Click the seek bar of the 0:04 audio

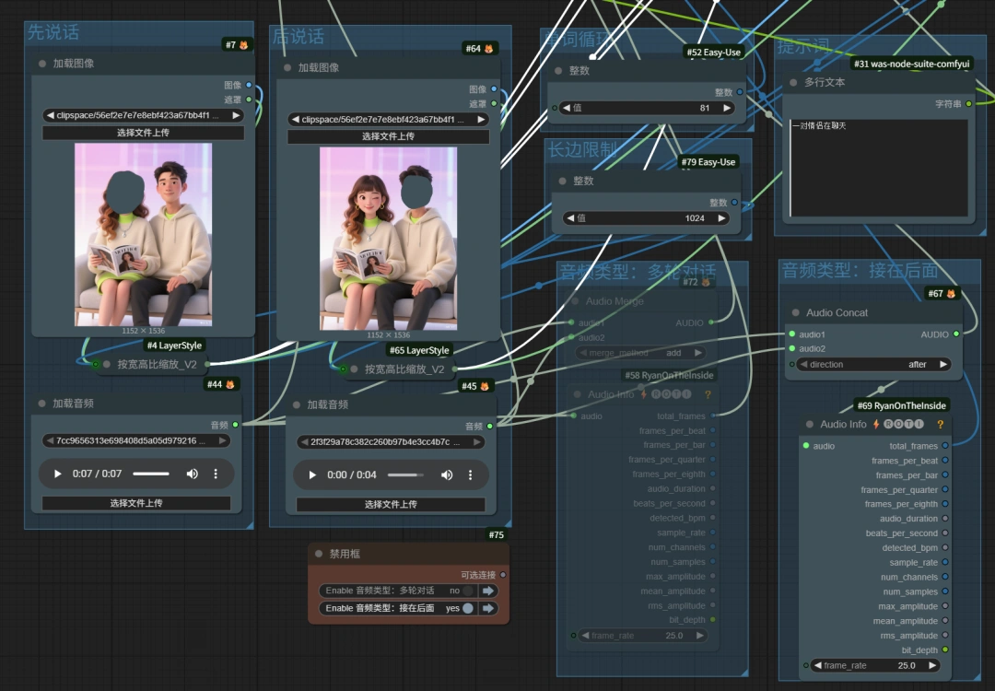point(404,474)
